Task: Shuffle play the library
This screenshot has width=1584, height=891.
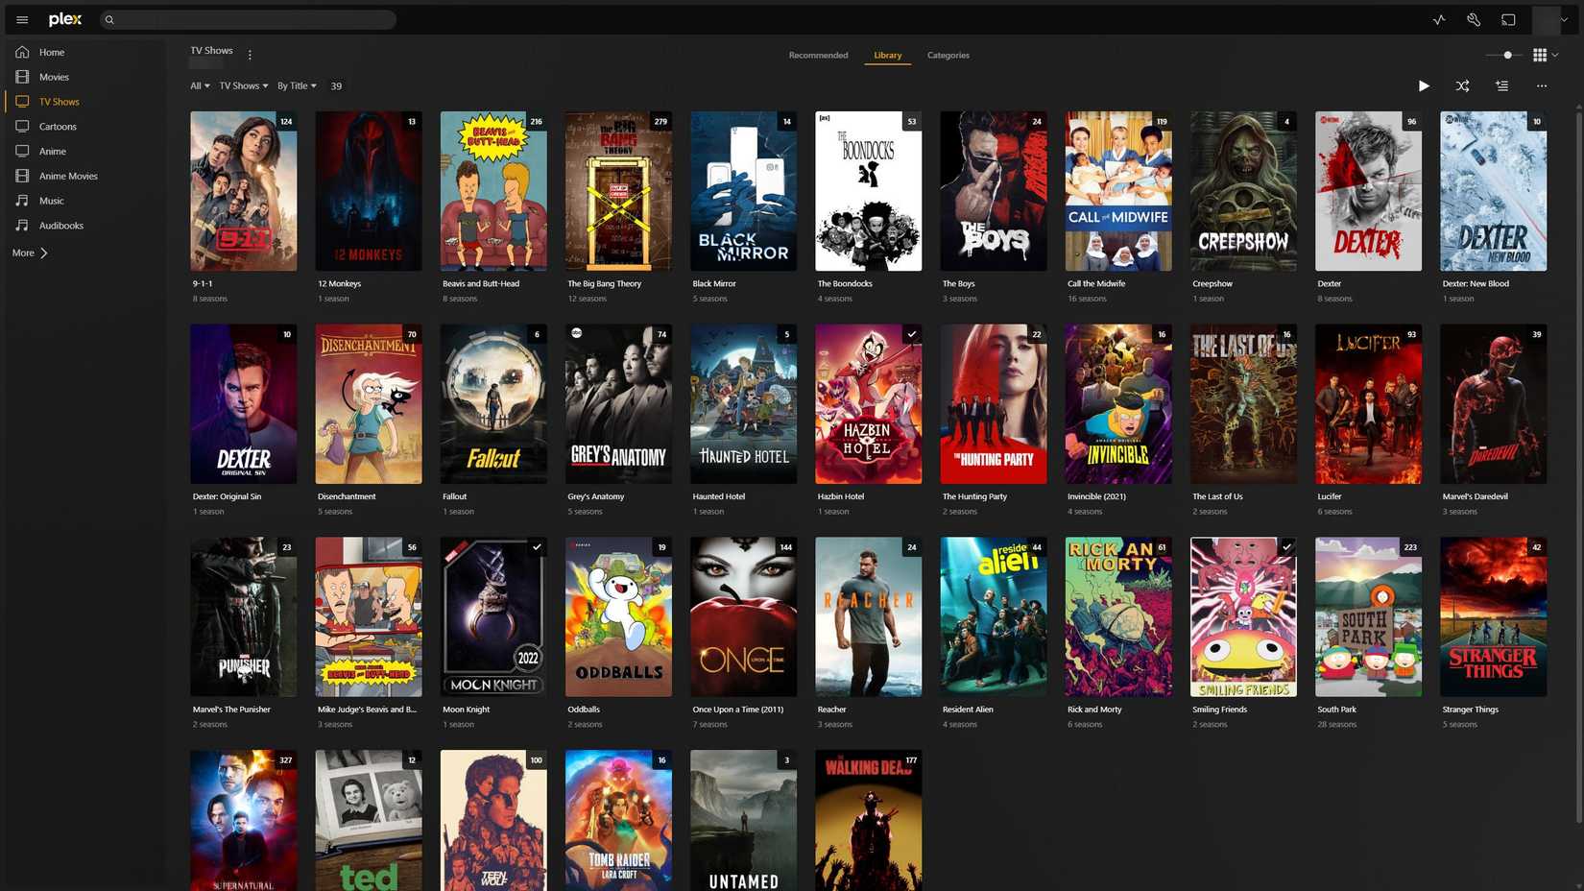Action: (1462, 86)
